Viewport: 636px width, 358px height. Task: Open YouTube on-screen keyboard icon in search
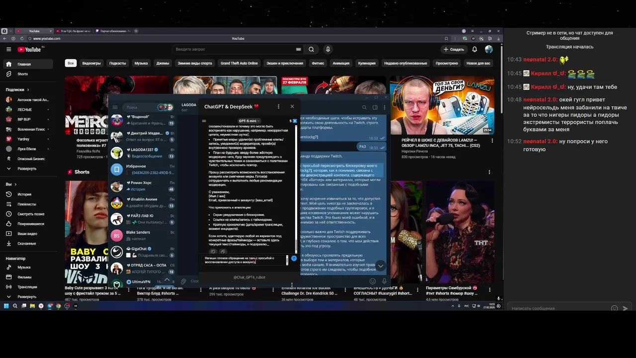[x=298, y=49]
